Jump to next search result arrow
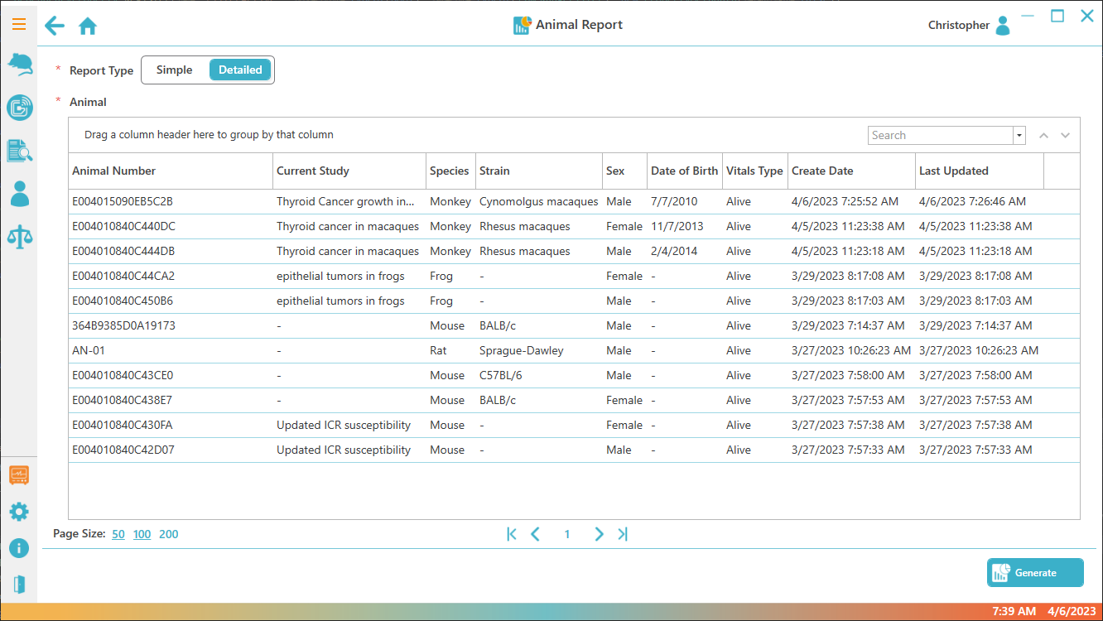Image resolution: width=1103 pixels, height=621 pixels. pos(1066,136)
